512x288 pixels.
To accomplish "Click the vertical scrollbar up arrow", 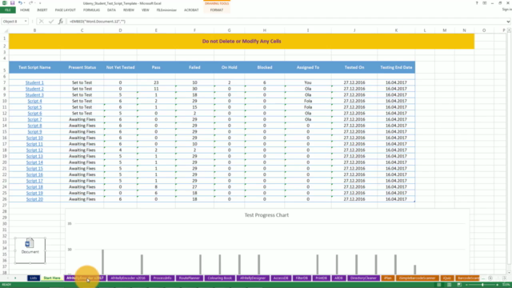I will pyautogui.click(x=509, y=30).
